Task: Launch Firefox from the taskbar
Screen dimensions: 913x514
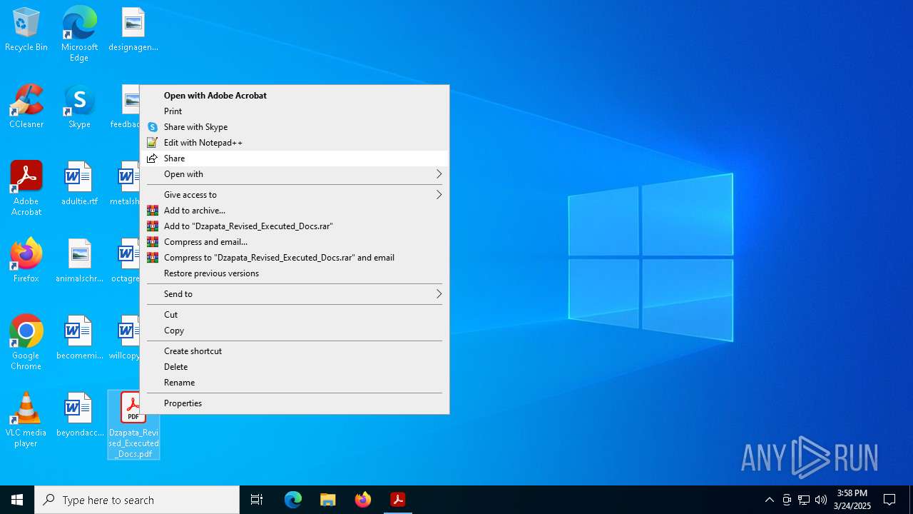Action: 363,500
